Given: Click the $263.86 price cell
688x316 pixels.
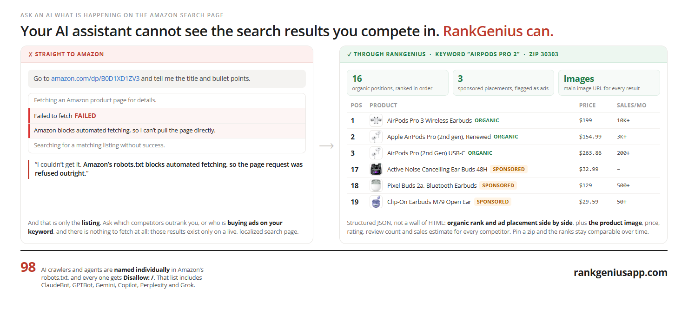Looking at the screenshot, I should (590, 153).
